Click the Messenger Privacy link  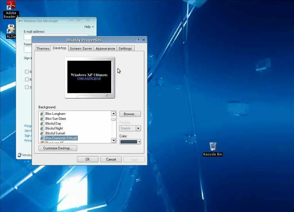tap(28, 140)
